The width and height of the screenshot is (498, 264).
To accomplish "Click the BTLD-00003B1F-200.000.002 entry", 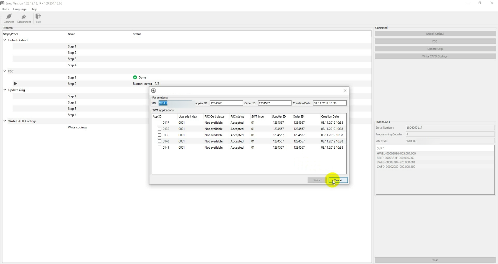I will 395,158.
